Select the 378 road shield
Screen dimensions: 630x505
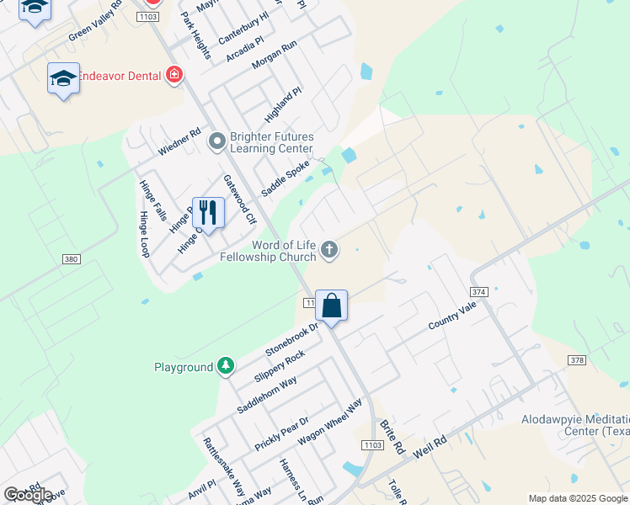[x=578, y=360]
